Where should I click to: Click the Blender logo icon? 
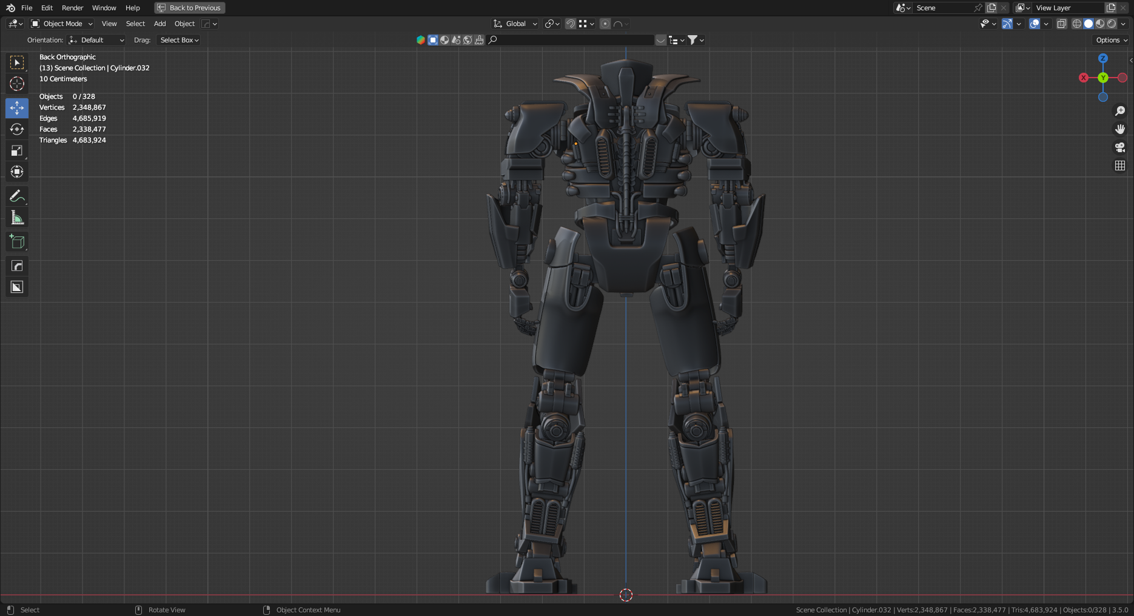10,8
